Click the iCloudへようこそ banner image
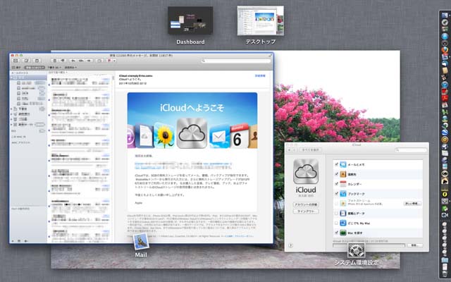The height and width of the screenshot is (282, 451). click(192, 121)
